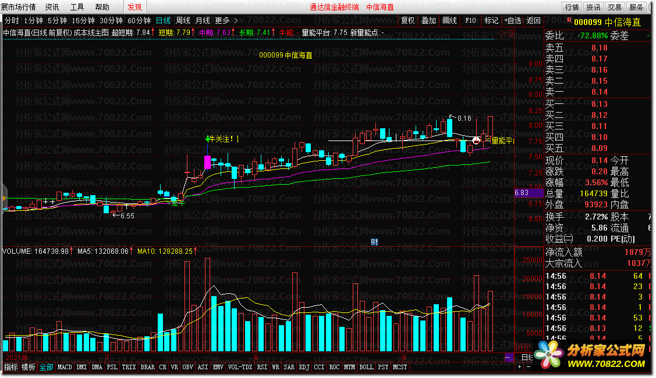Switch to the KDJ indicator
This screenshot has width=656, height=378.
(304, 367)
